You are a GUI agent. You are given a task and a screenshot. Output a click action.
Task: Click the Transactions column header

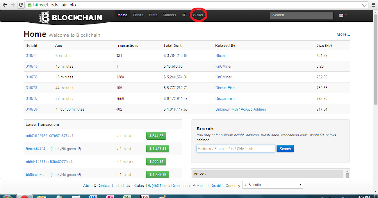[x=127, y=45]
